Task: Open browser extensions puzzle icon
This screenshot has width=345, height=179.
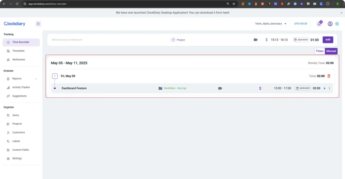Action: pos(328,4)
